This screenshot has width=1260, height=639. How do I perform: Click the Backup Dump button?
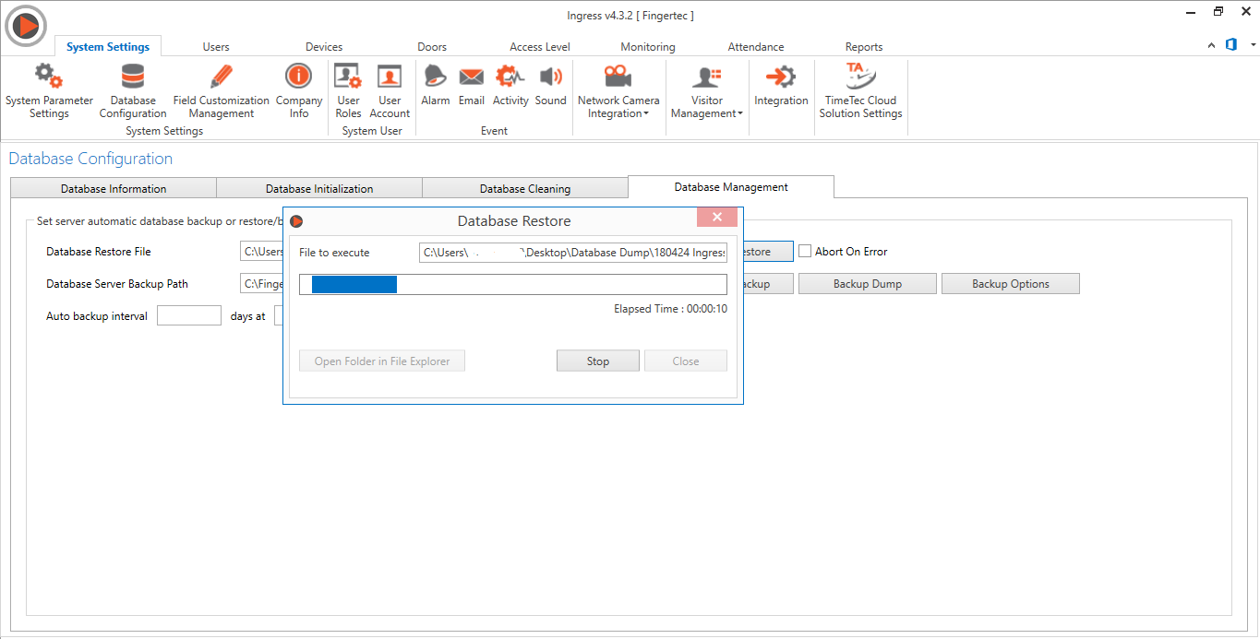(x=868, y=283)
